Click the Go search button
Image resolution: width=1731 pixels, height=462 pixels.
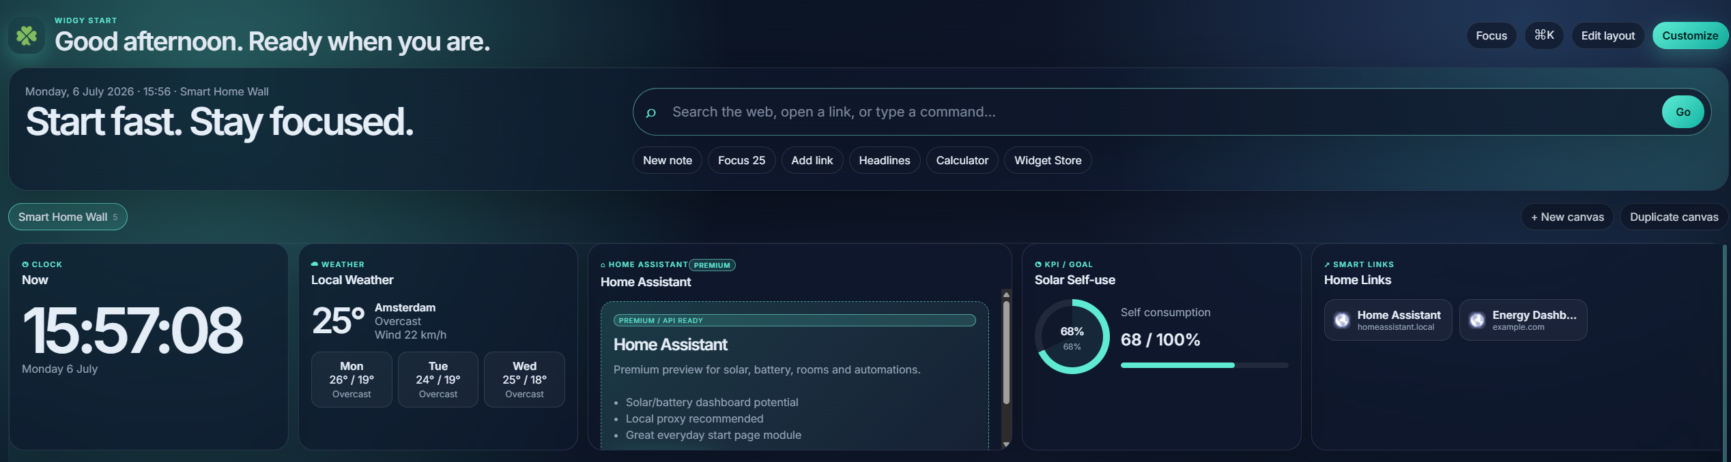coord(1683,112)
